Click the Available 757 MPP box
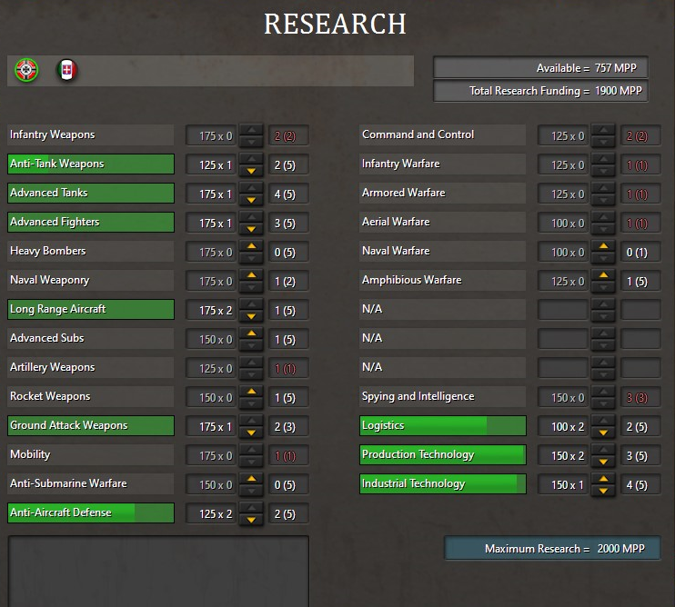This screenshot has width=675, height=607. tap(540, 67)
